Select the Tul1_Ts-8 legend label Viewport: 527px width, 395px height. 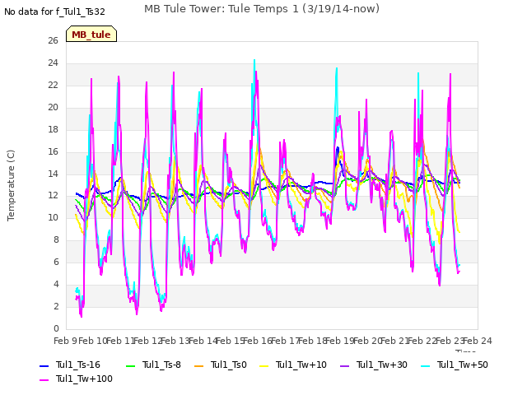[x=161, y=365]
